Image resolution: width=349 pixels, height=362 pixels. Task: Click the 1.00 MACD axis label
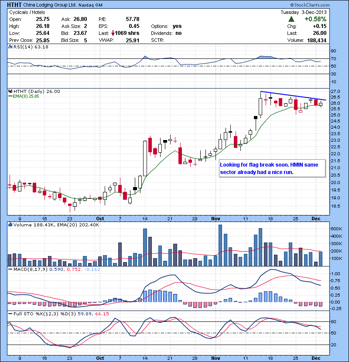pos(335,273)
